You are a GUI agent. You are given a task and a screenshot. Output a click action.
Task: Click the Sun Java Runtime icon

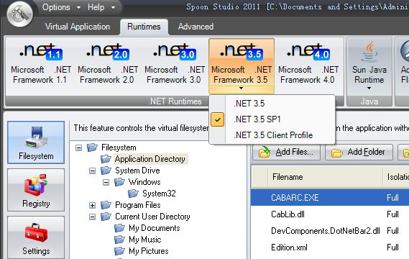point(369,65)
